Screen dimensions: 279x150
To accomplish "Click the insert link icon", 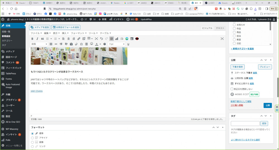I will pyautogui.click(x=79, y=39).
